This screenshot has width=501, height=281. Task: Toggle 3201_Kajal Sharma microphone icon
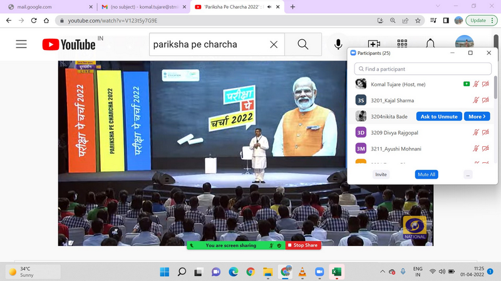(x=476, y=100)
